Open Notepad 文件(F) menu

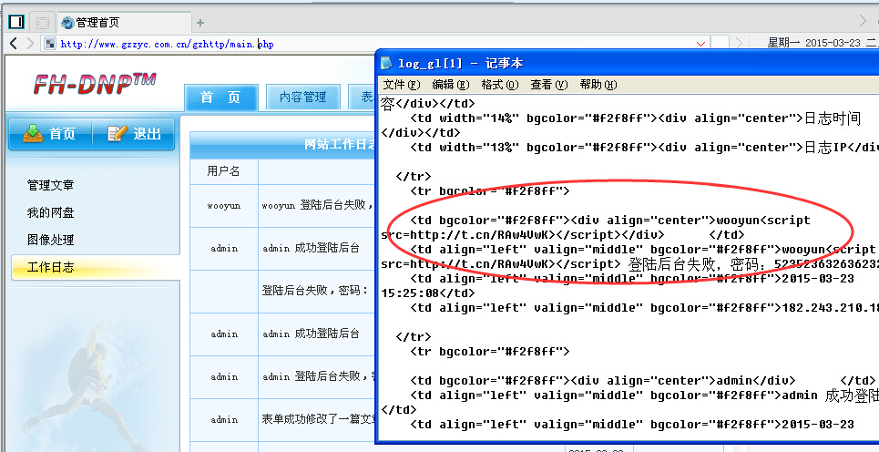click(402, 85)
